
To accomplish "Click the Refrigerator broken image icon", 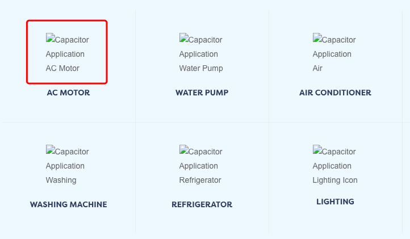I will click(184, 149).
